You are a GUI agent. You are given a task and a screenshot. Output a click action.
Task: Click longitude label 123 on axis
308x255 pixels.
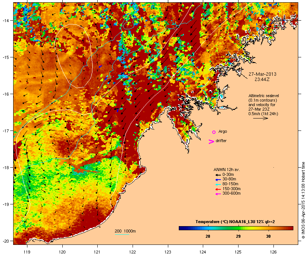(168, 252)
